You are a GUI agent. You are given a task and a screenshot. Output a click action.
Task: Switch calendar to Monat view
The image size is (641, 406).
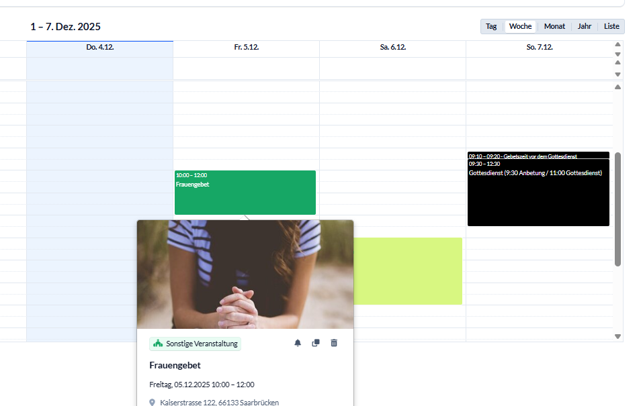pyautogui.click(x=554, y=26)
